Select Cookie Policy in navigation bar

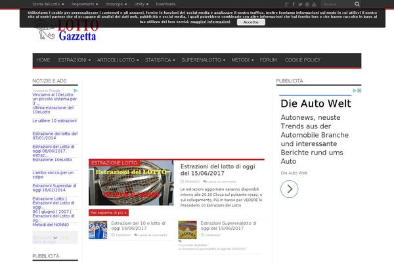pos(302,60)
